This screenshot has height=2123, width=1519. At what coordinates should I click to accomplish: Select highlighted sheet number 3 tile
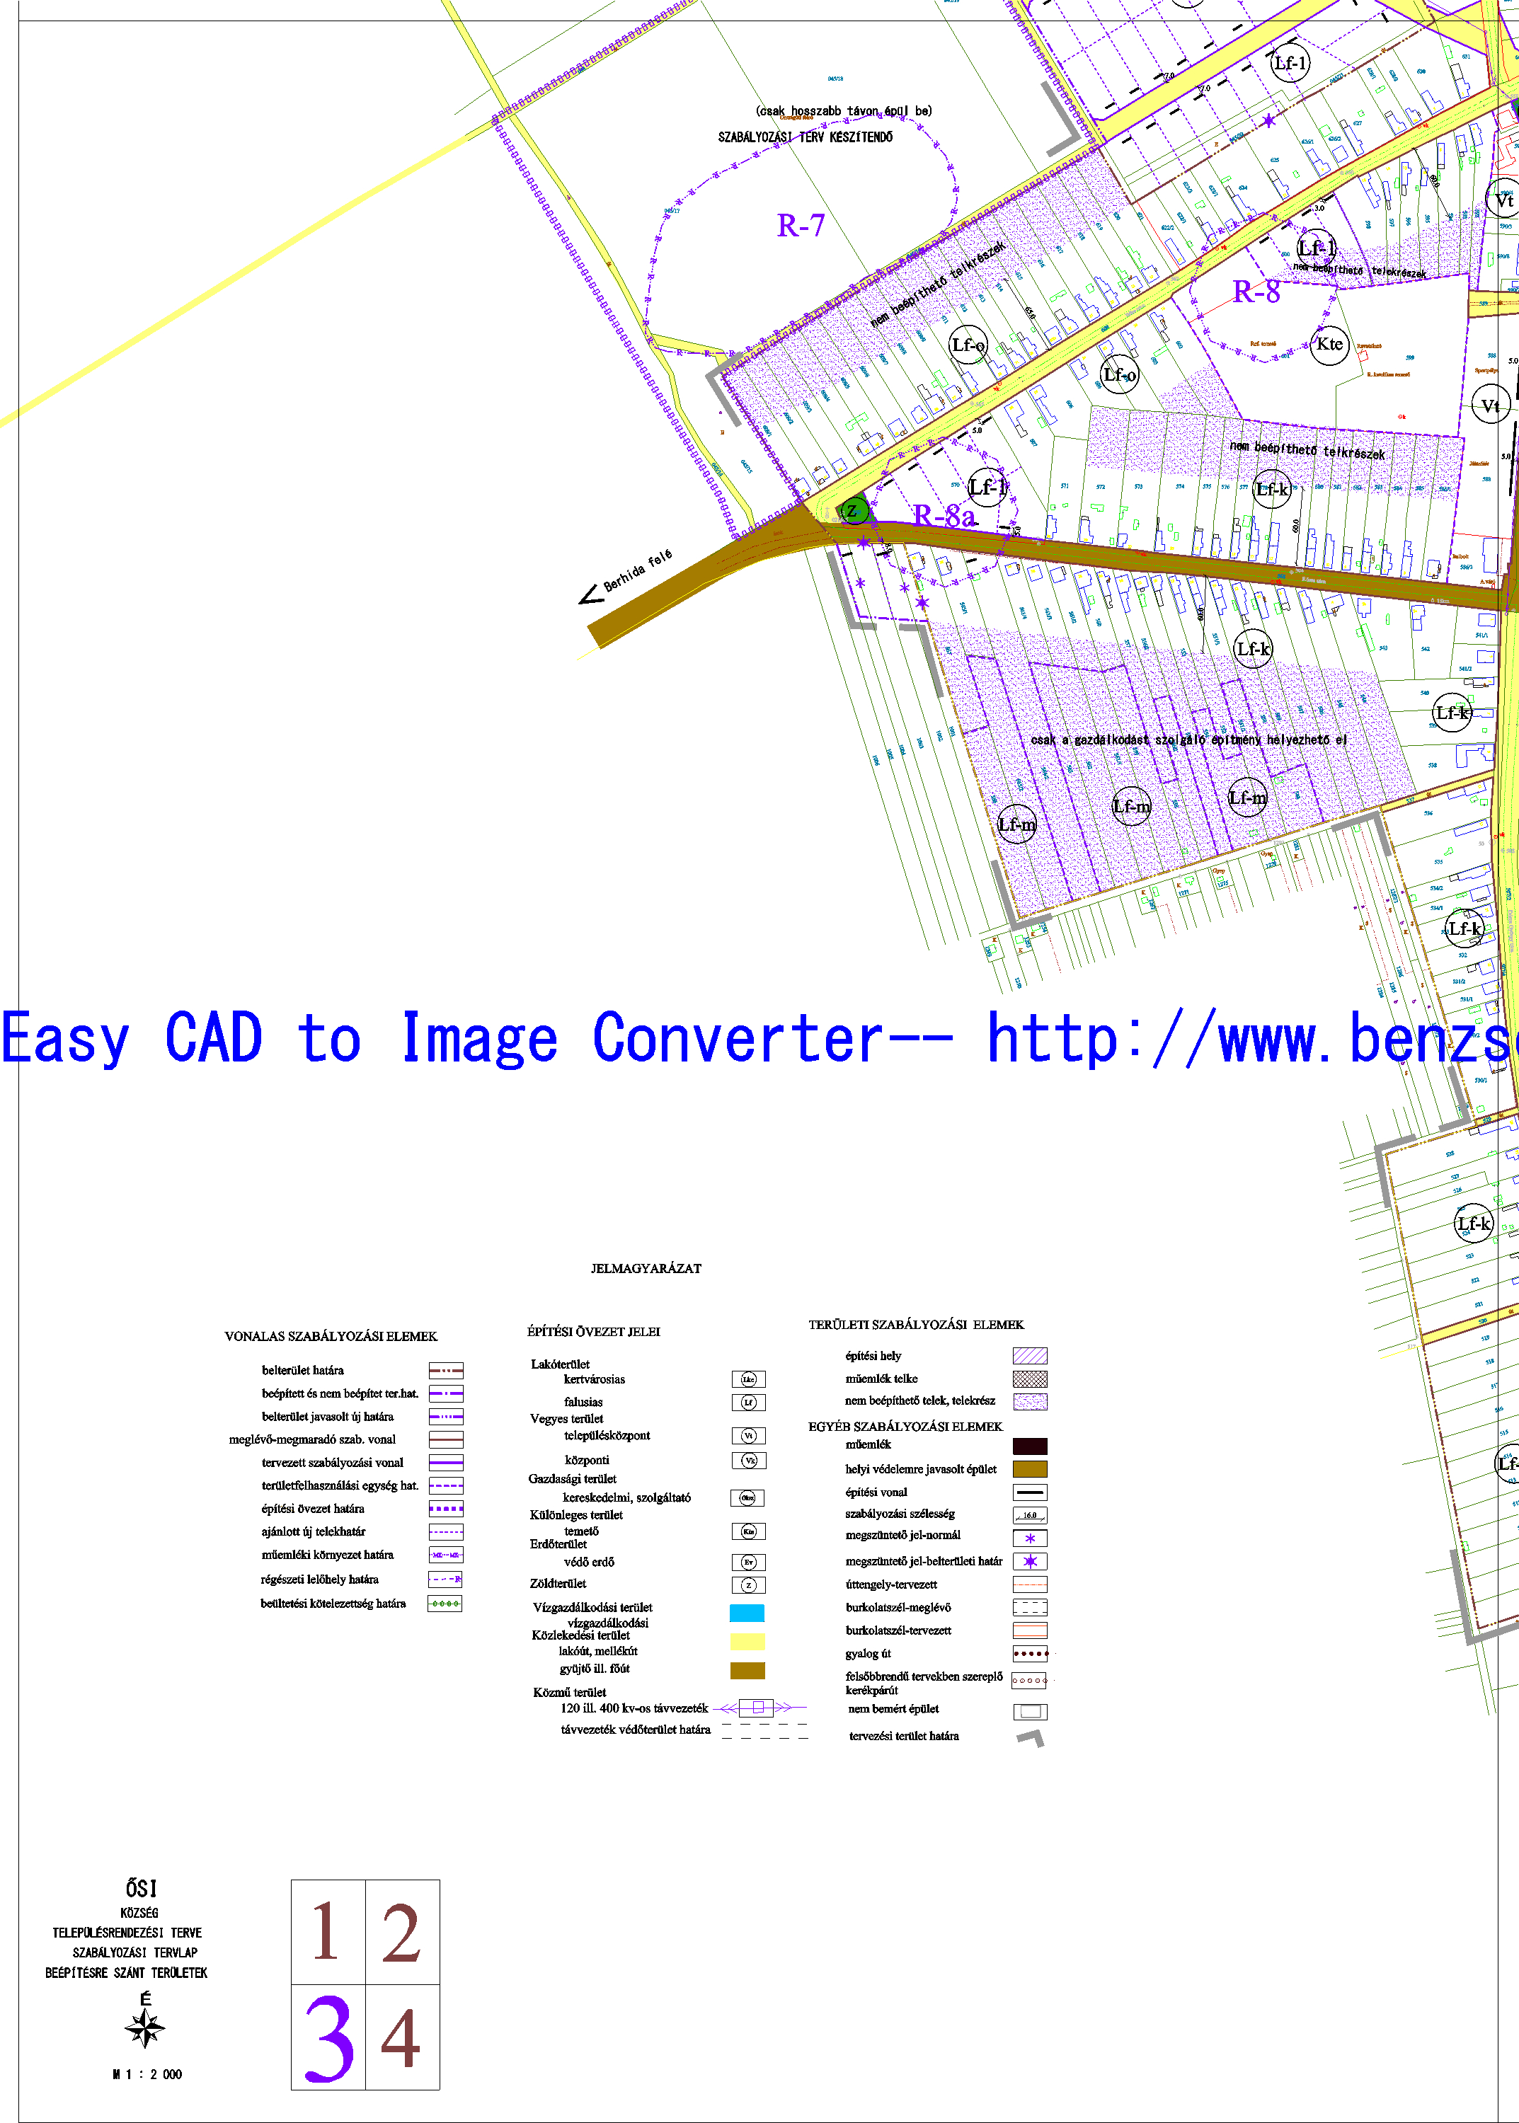tap(327, 2038)
